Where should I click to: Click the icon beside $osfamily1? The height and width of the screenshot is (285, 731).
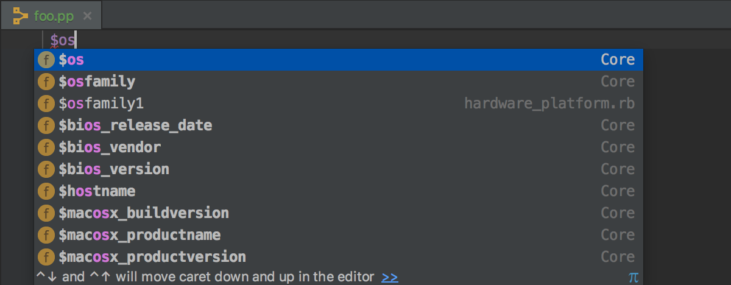point(46,104)
